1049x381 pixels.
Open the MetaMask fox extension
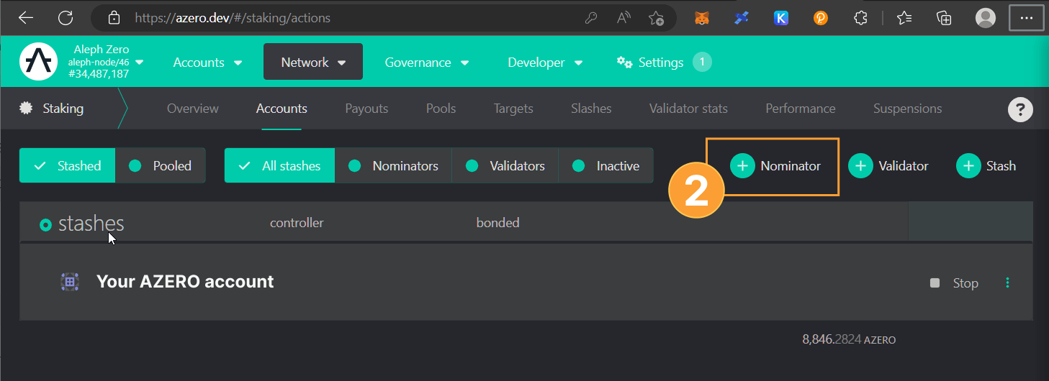point(702,18)
